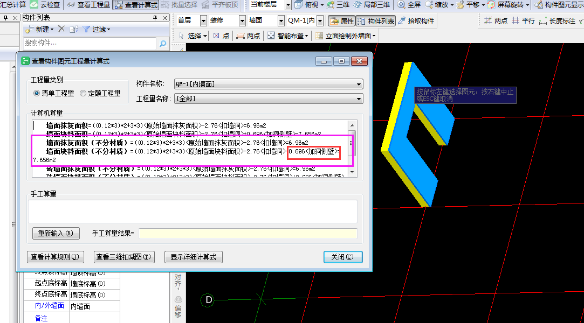Screen dimensions: 584x323
Task: Click the 搜索构件 search field
Action: coord(90,43)
